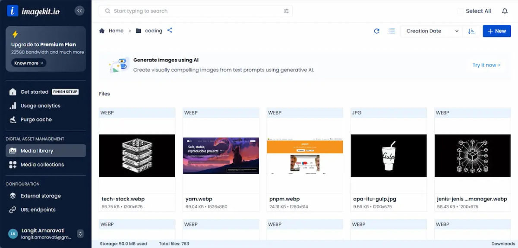Click the coding breadcrumb label
The width and height of the screenshot is (518, 248).
(x=154, y=31)
